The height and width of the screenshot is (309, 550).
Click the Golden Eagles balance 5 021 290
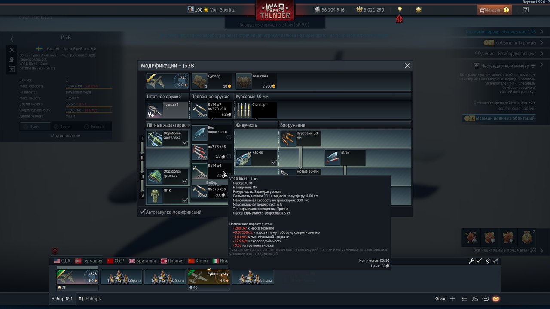(x=370, y=9)
